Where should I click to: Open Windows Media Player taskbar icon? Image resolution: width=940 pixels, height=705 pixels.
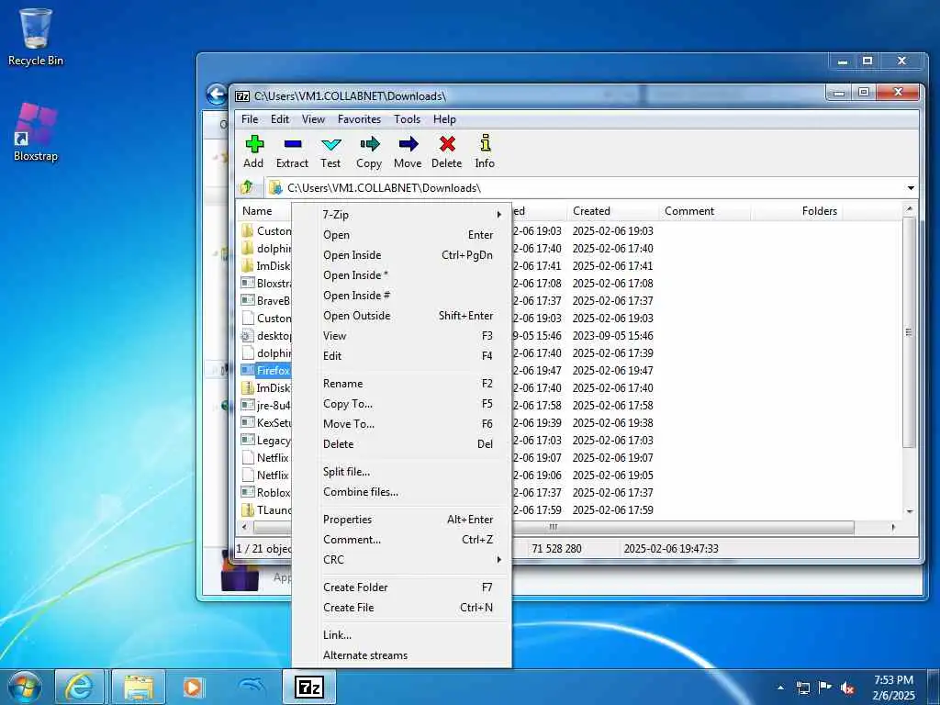[x=193, y=687]
